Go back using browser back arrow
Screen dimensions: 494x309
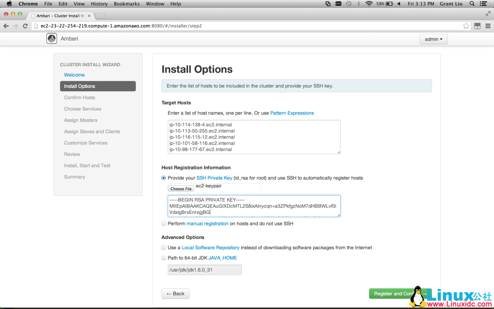click(6, 26)
